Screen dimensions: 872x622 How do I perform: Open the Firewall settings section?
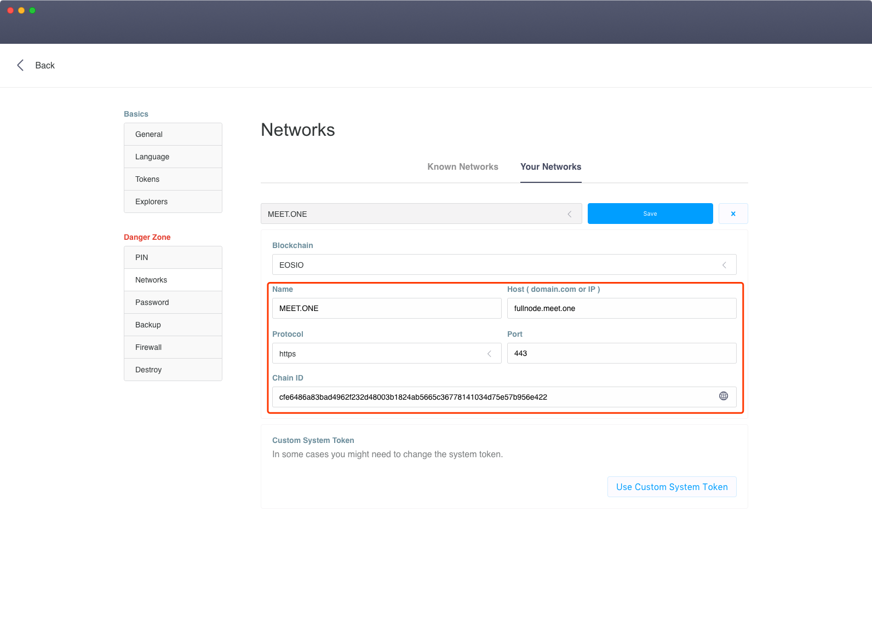[x=173, y=347]
